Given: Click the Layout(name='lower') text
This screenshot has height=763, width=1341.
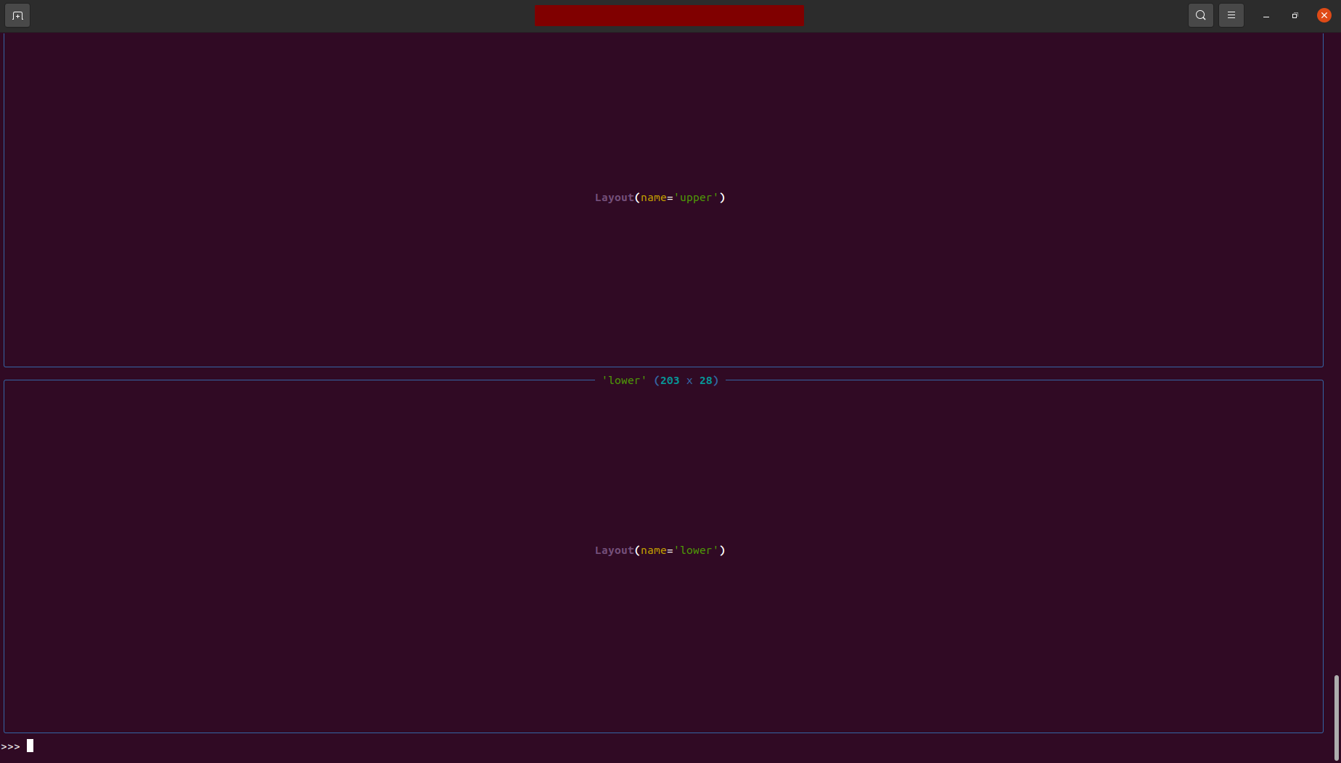Looking at the screenshot, I should coord(660,550).
